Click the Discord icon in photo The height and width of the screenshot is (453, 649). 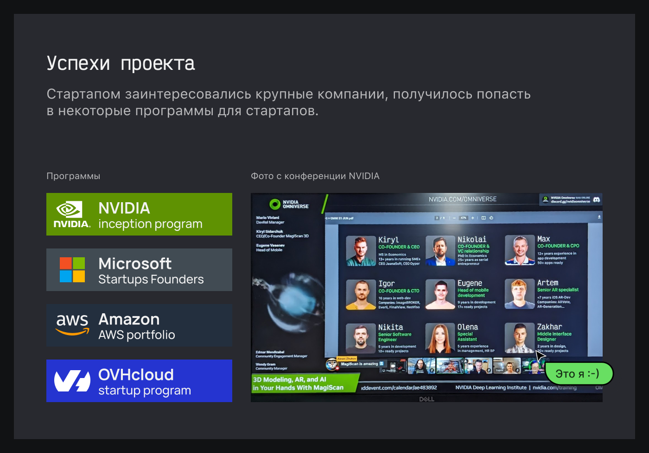point(597,199)
